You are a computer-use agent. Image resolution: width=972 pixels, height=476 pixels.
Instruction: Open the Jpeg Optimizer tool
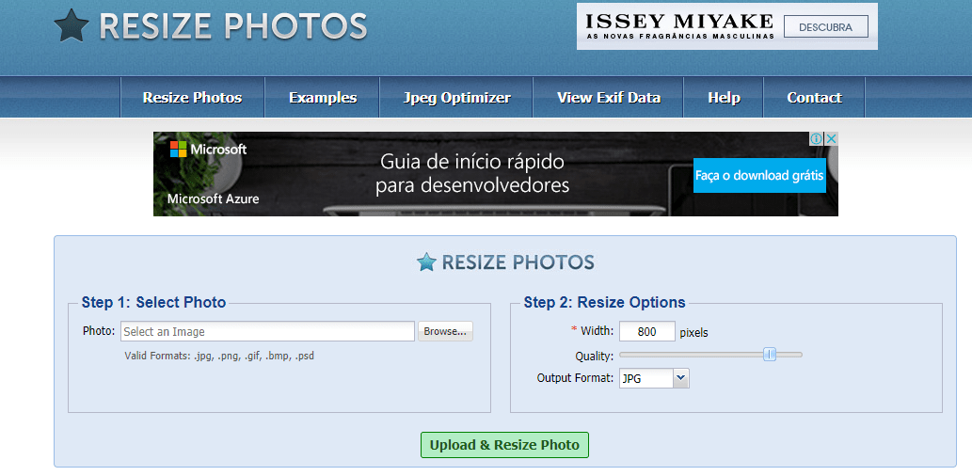point(457,98)
